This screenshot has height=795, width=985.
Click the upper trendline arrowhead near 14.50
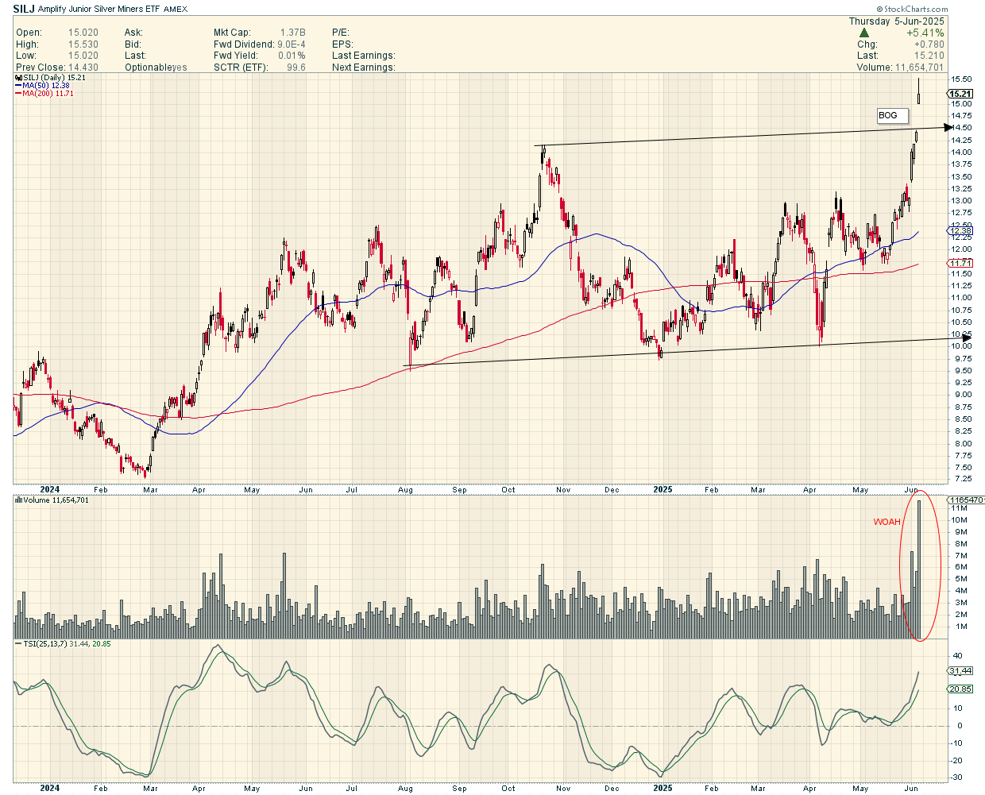coord(948,127)
